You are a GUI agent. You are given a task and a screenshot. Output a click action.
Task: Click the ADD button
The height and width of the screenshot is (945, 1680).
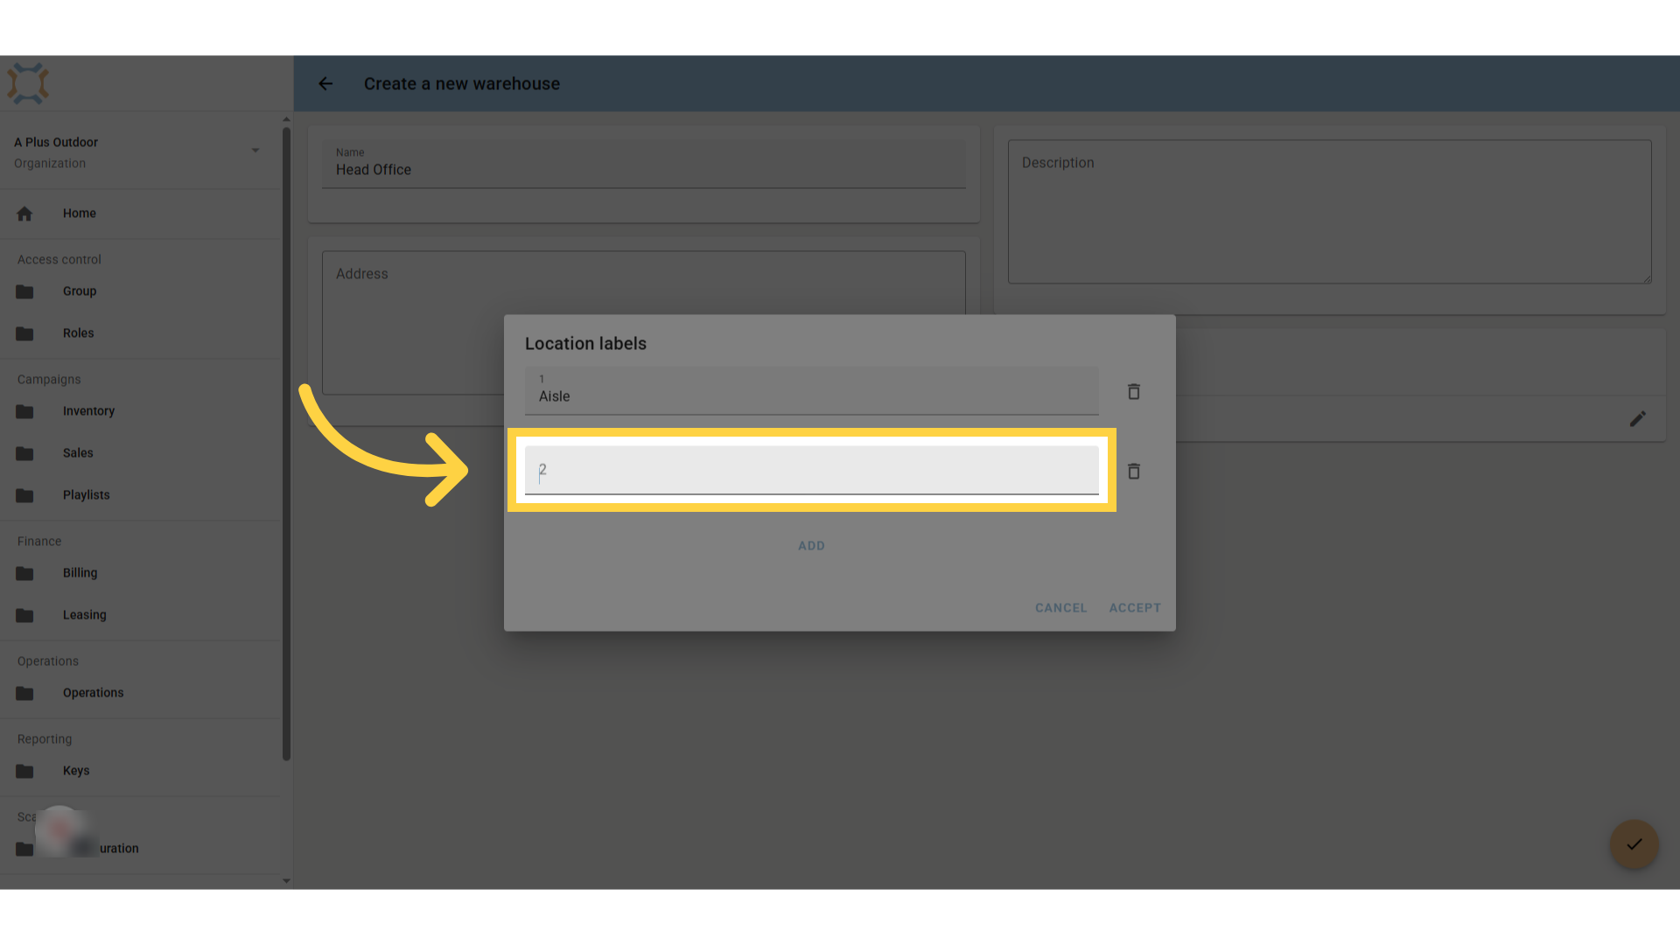click(x=811, y=546)
